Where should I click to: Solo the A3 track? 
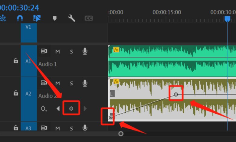pos(71,128)
